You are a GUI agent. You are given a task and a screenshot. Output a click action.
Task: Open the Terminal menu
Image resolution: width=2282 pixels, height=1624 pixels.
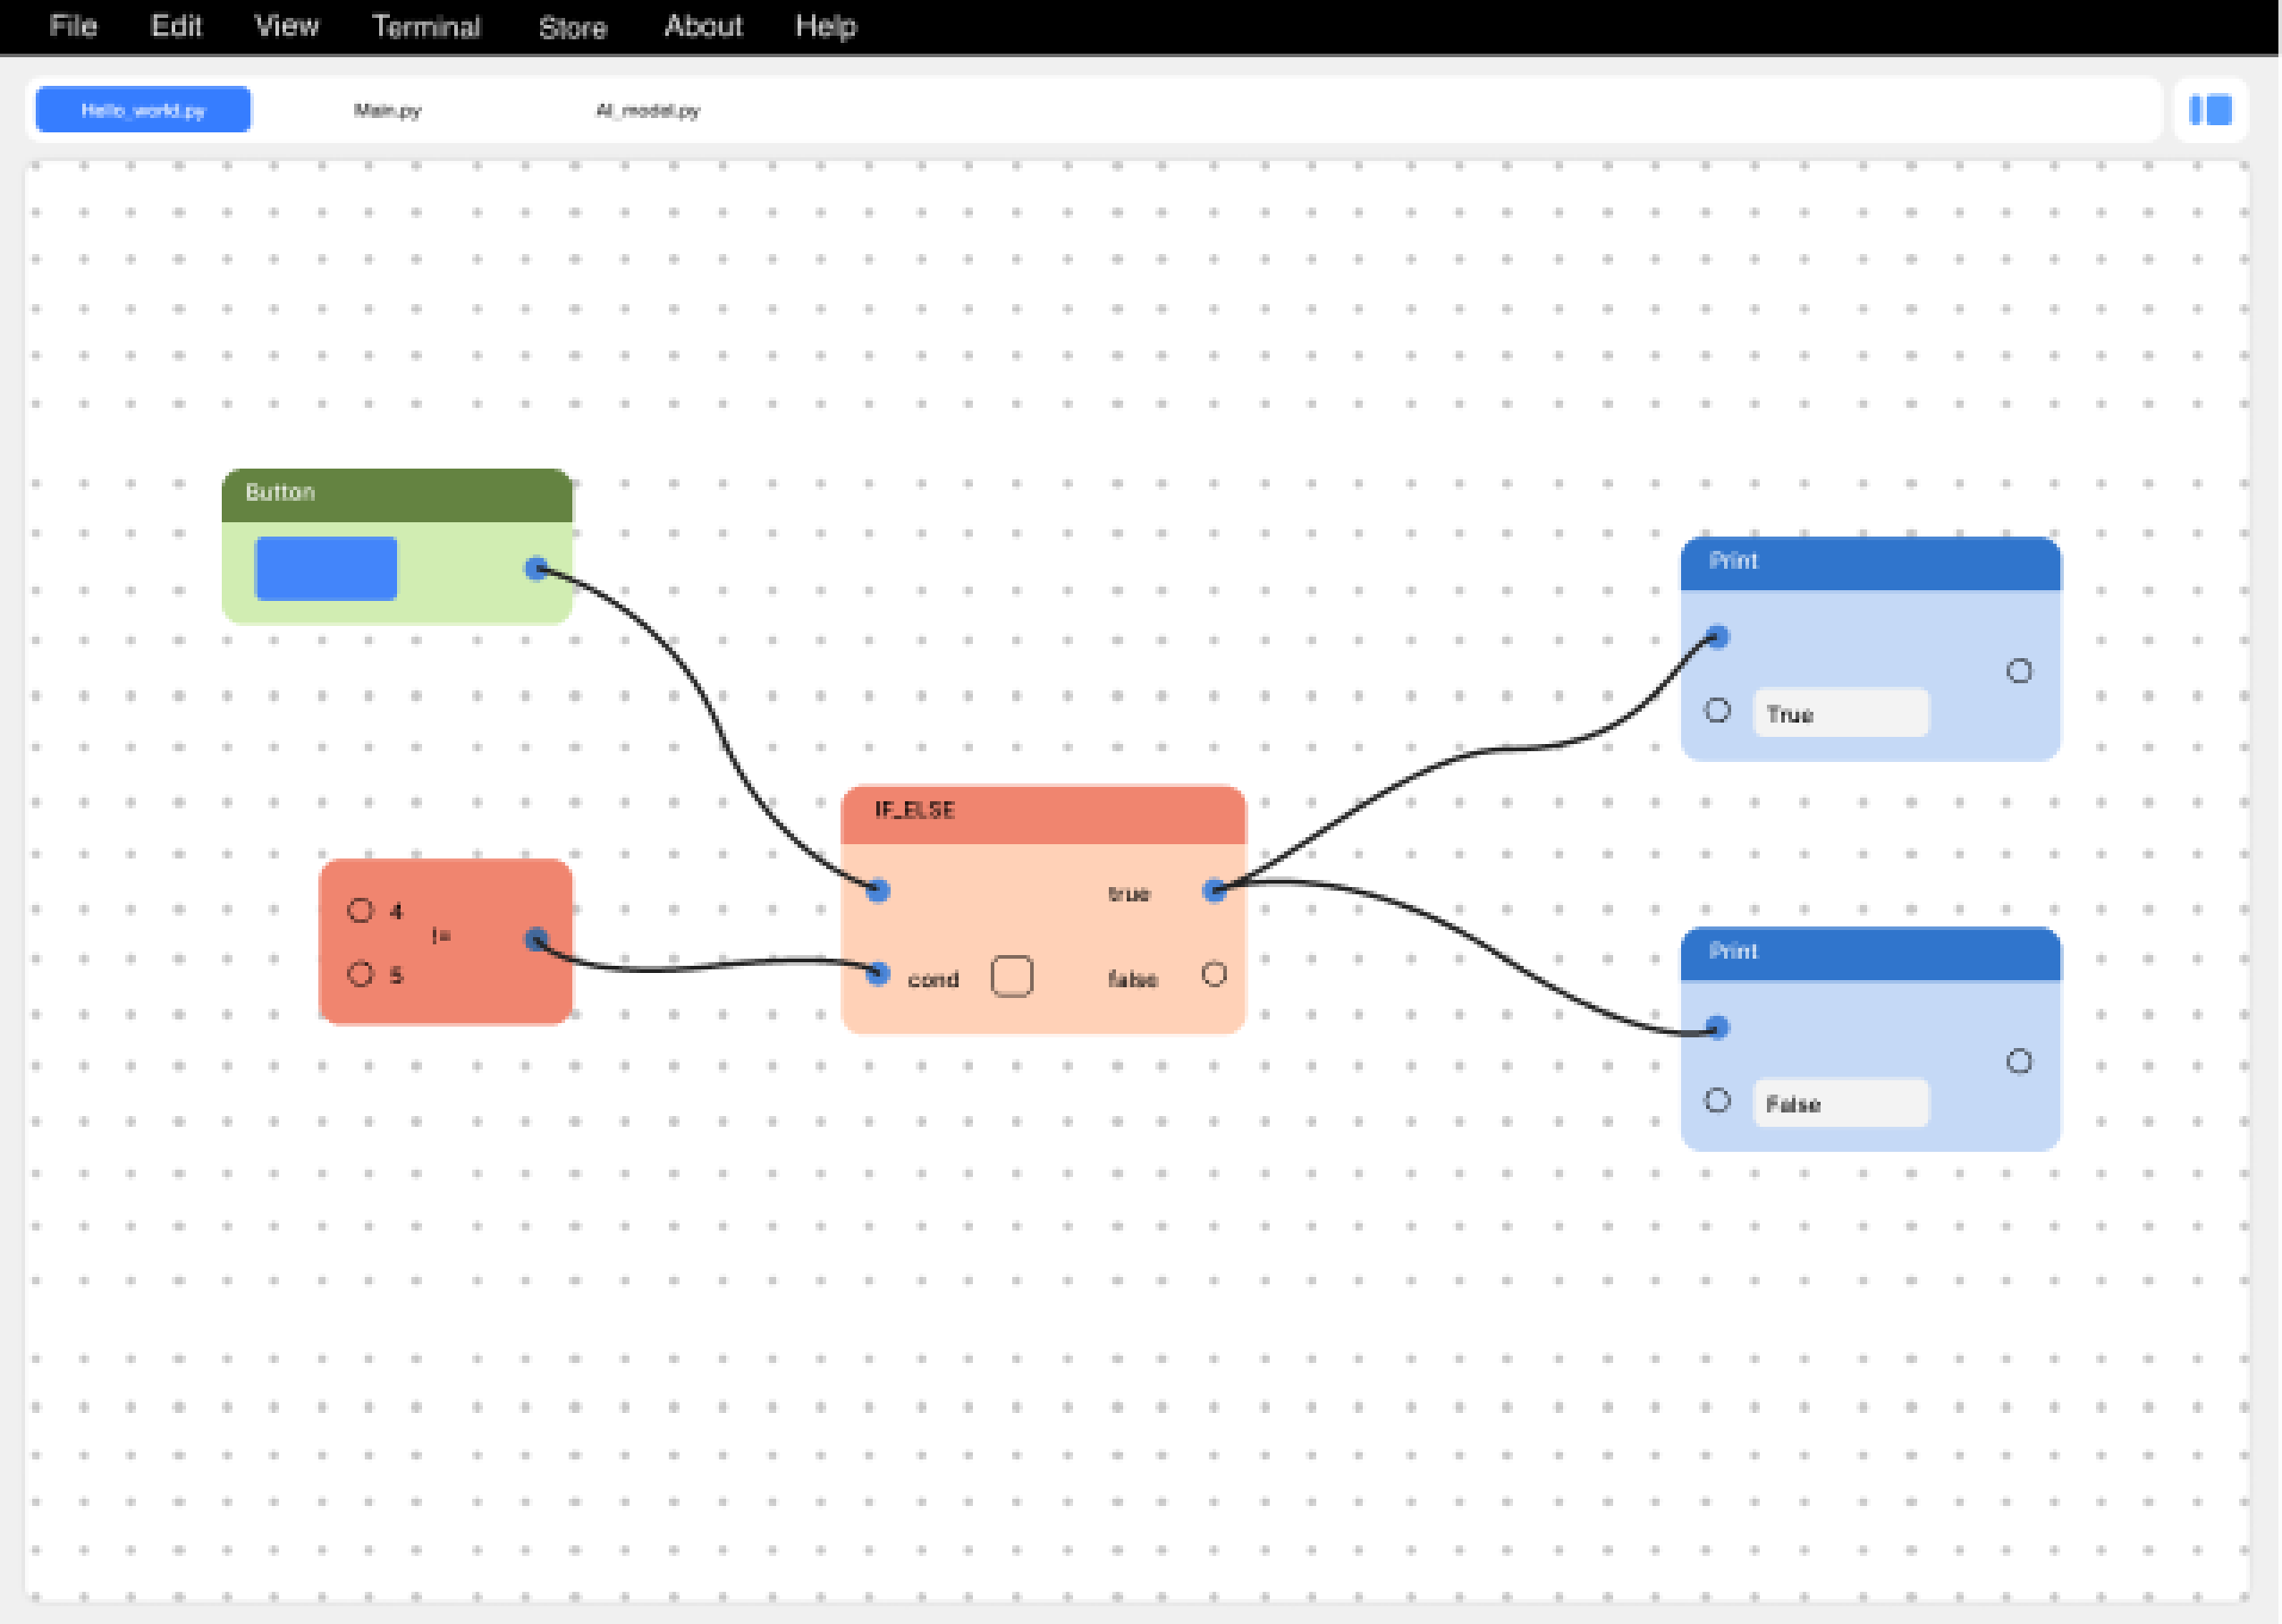pyautogui.click(x=426, y=26)
